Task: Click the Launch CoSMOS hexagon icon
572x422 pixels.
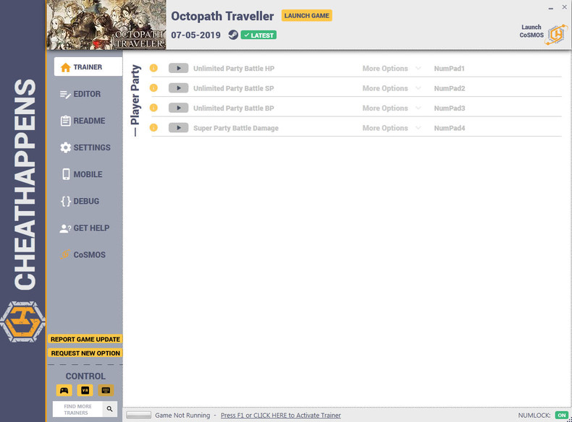Action: tap(556, 35)
